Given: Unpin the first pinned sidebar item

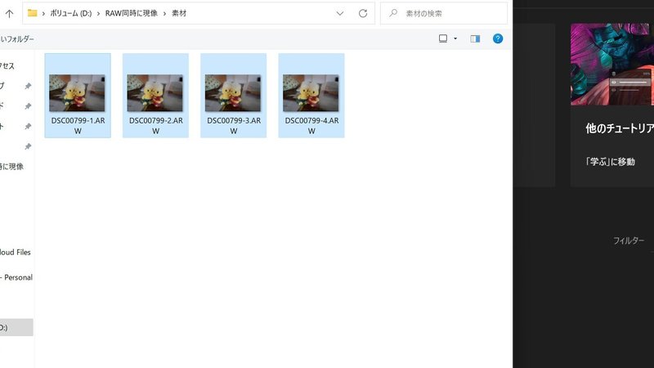Looking at the screenshot, I should coord(28,86).
